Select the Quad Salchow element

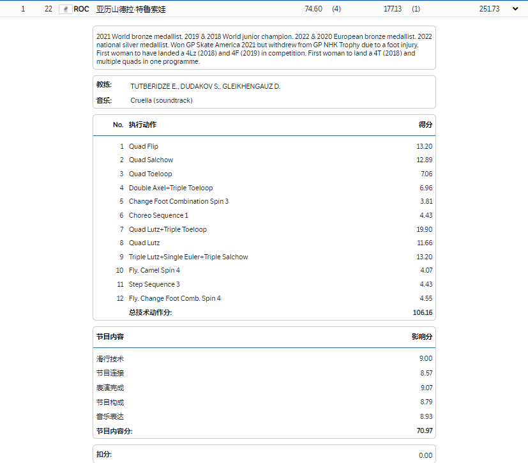(151, 160)
